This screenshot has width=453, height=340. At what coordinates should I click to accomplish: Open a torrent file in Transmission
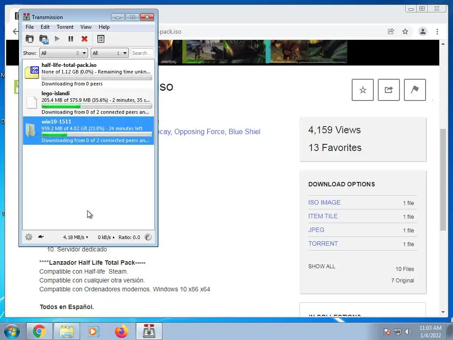pyautogui.click(x=30, y=39)
